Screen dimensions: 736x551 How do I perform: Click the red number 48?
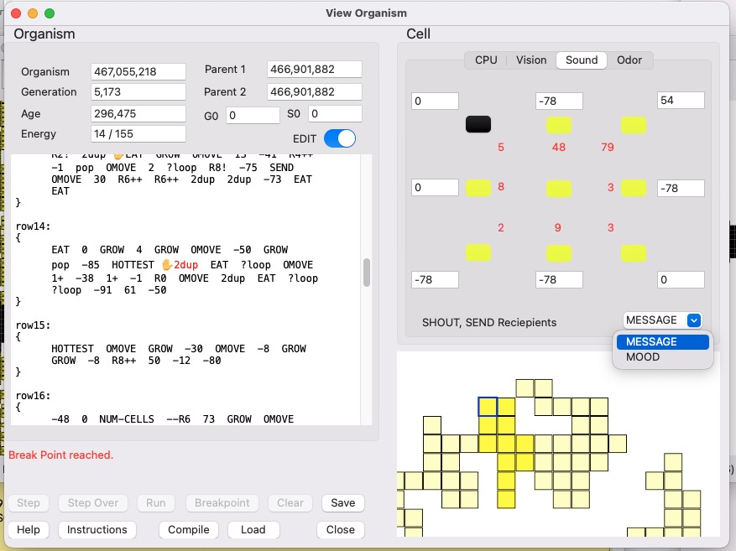pos(559,148)
